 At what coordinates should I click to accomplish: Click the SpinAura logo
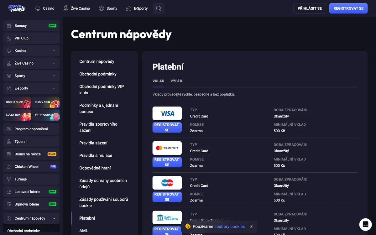pos(17,8)
